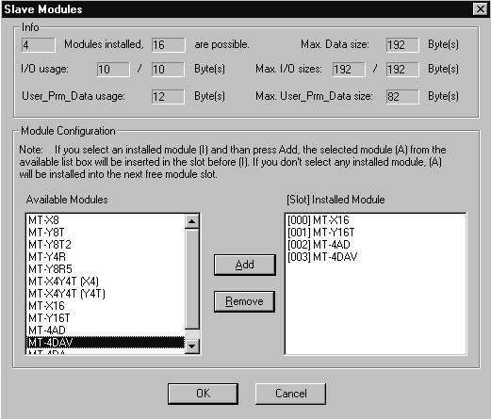The image size is (491, 419).
Task: Click the first I/O usage field
Action: (x=113, y=70)
